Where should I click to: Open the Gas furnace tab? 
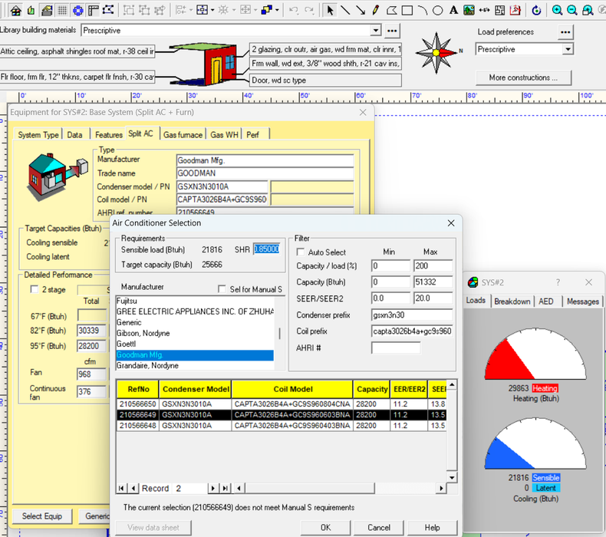tap(183, 134)
